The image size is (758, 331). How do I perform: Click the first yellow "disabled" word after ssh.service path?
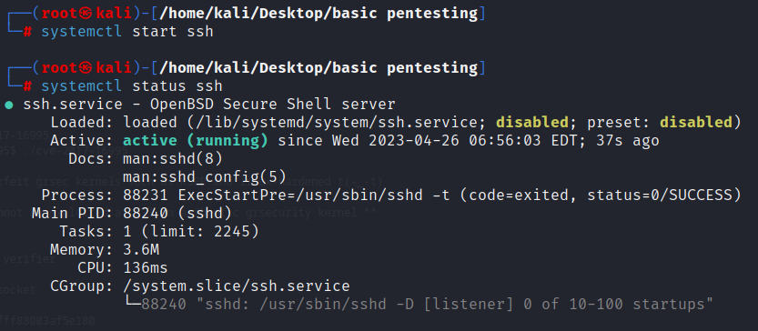coord(532,122)
